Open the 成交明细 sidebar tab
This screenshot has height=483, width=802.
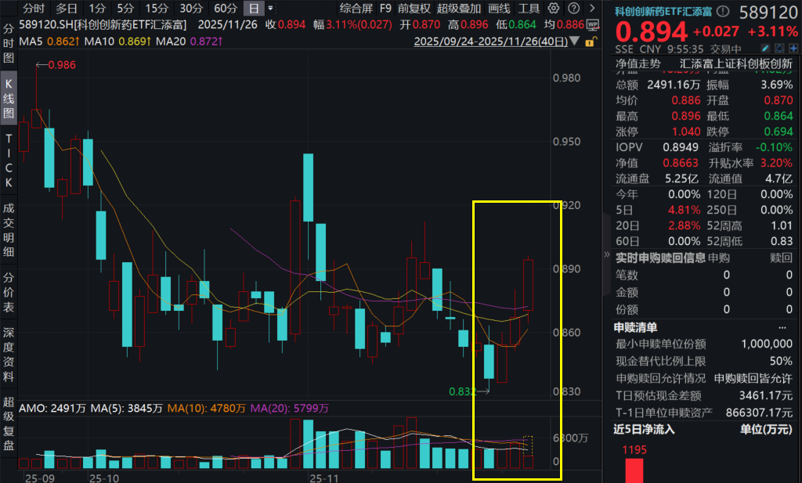(x=8, y=229)
